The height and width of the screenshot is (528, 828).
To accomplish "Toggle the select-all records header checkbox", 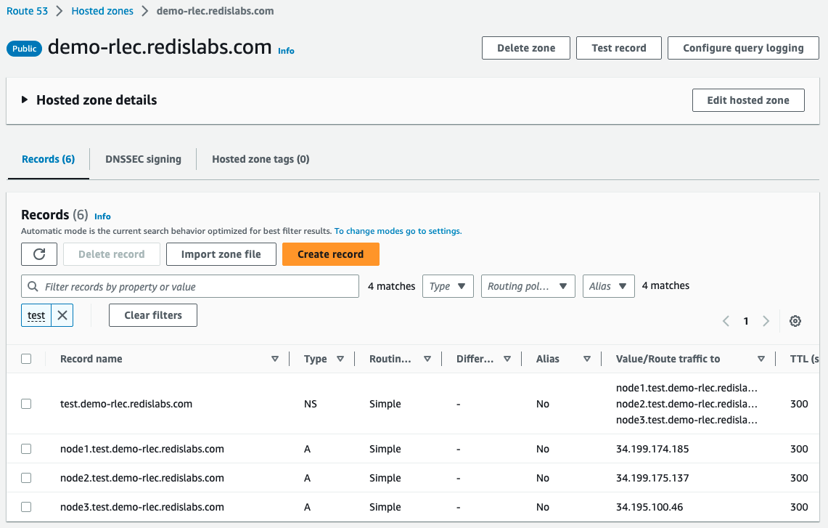I will pos(26,359).
